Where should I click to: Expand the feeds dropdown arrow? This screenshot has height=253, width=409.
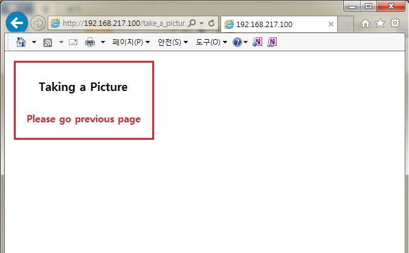[61, 42]
